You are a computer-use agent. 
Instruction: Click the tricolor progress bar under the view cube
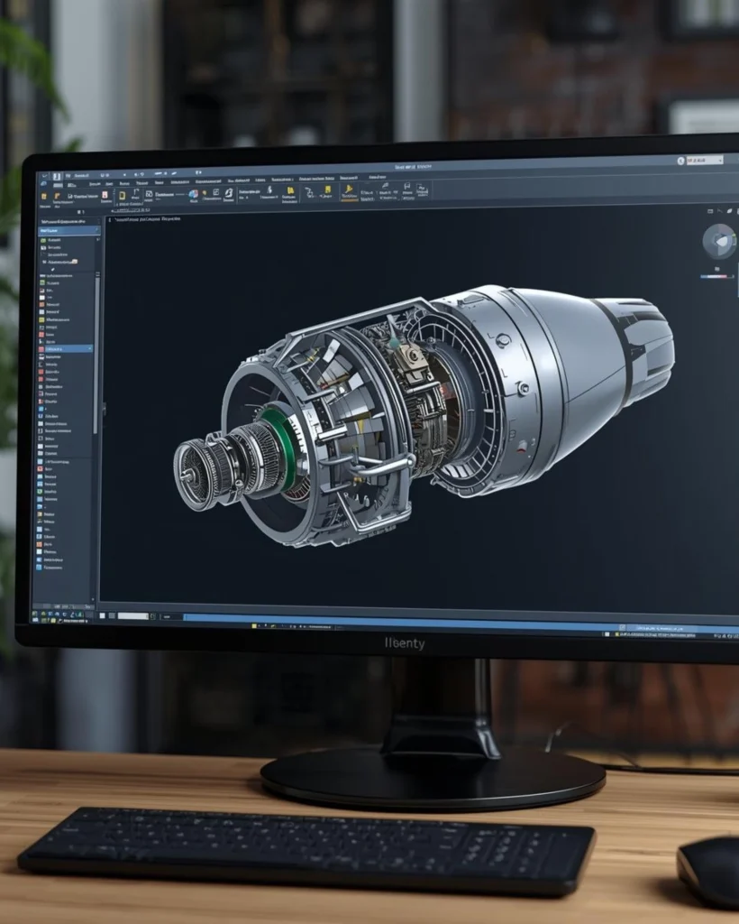tap(715, 276)
